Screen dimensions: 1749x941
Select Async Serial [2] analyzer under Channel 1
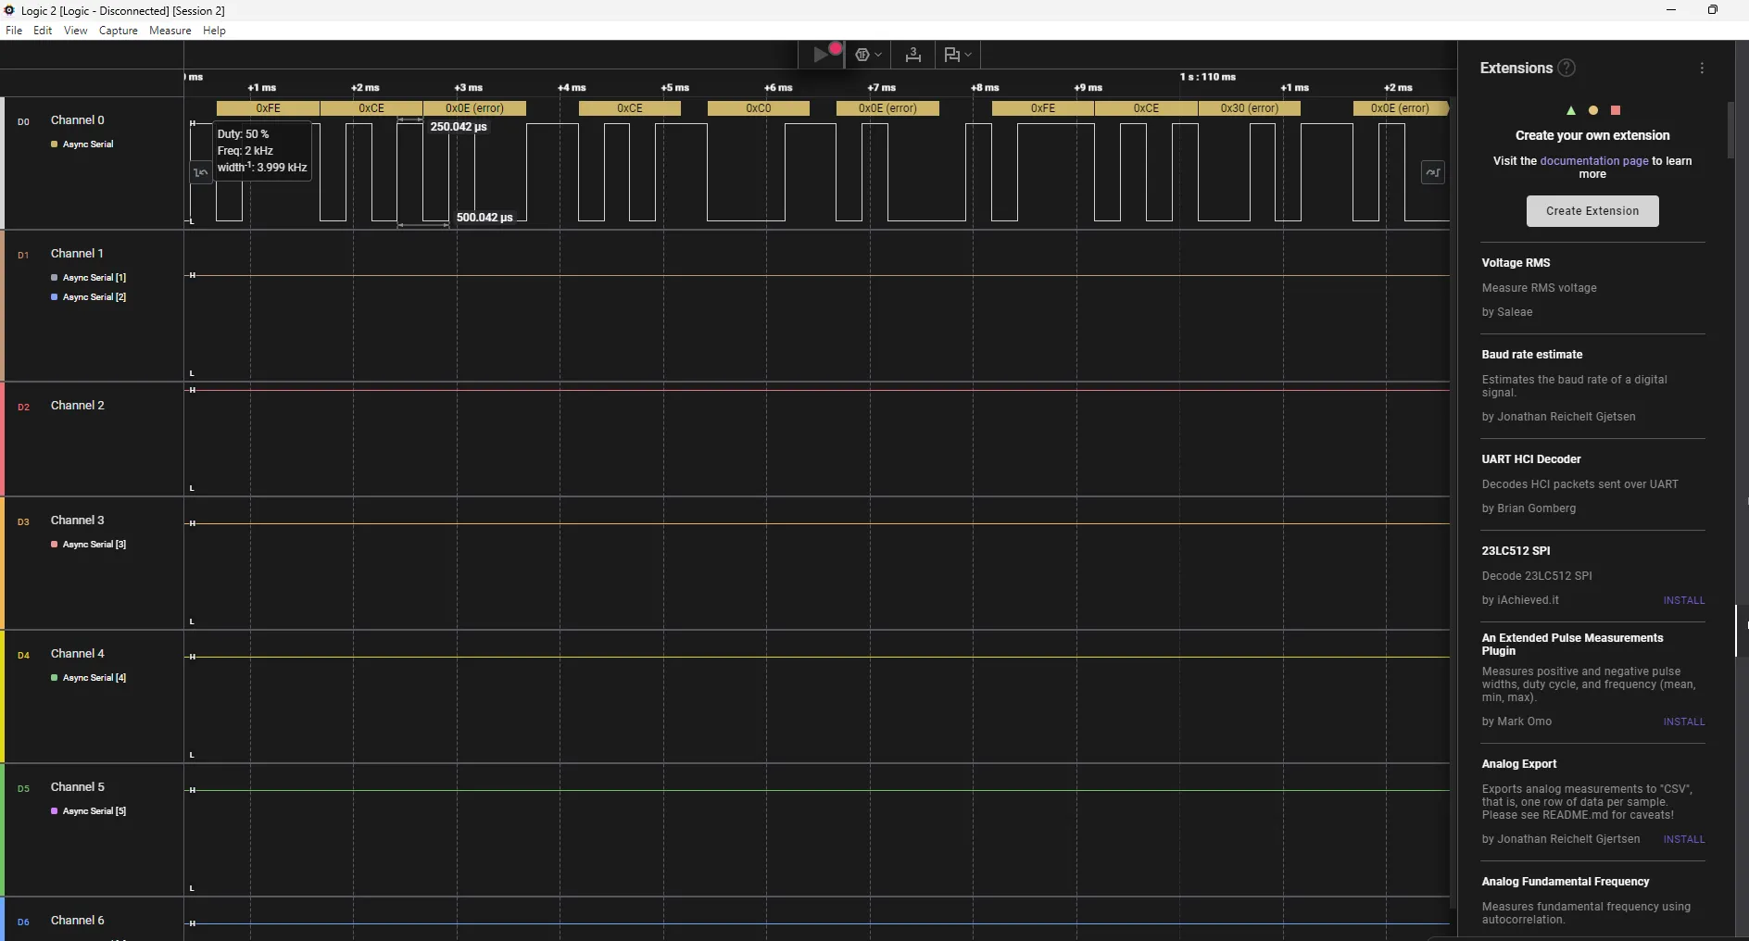pyautogui.click(x=94, y=297)
